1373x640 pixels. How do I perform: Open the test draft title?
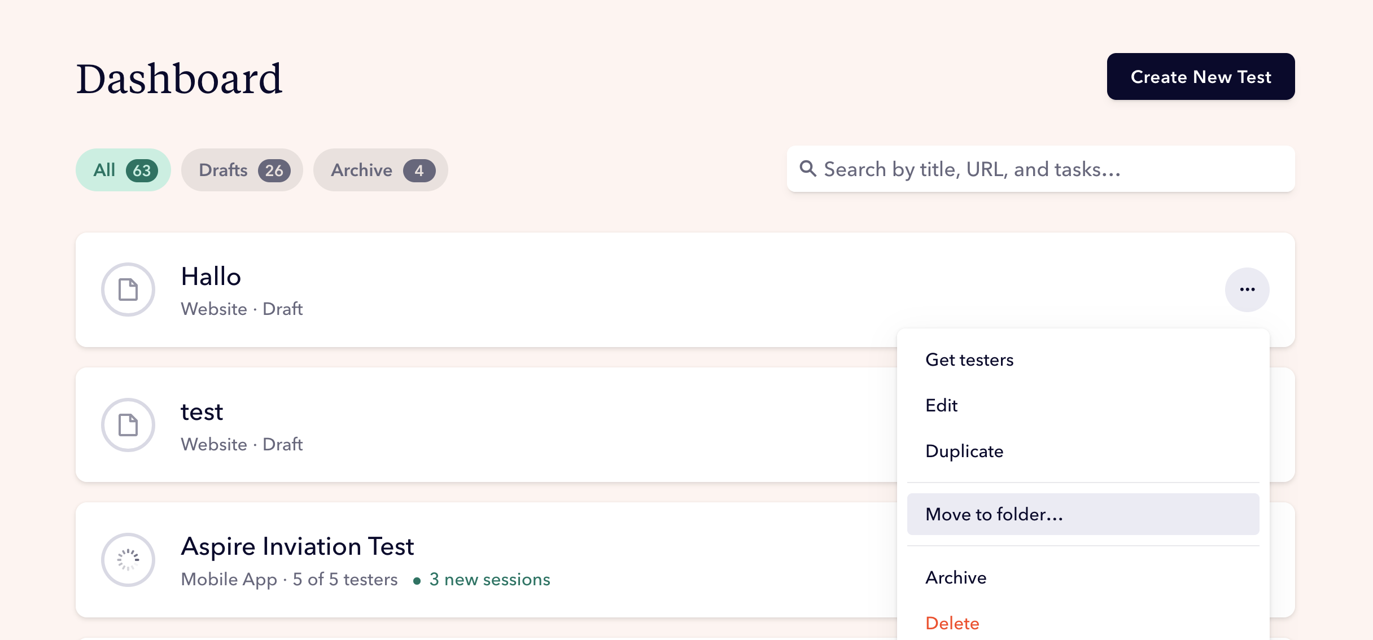(x=202, y=412)
